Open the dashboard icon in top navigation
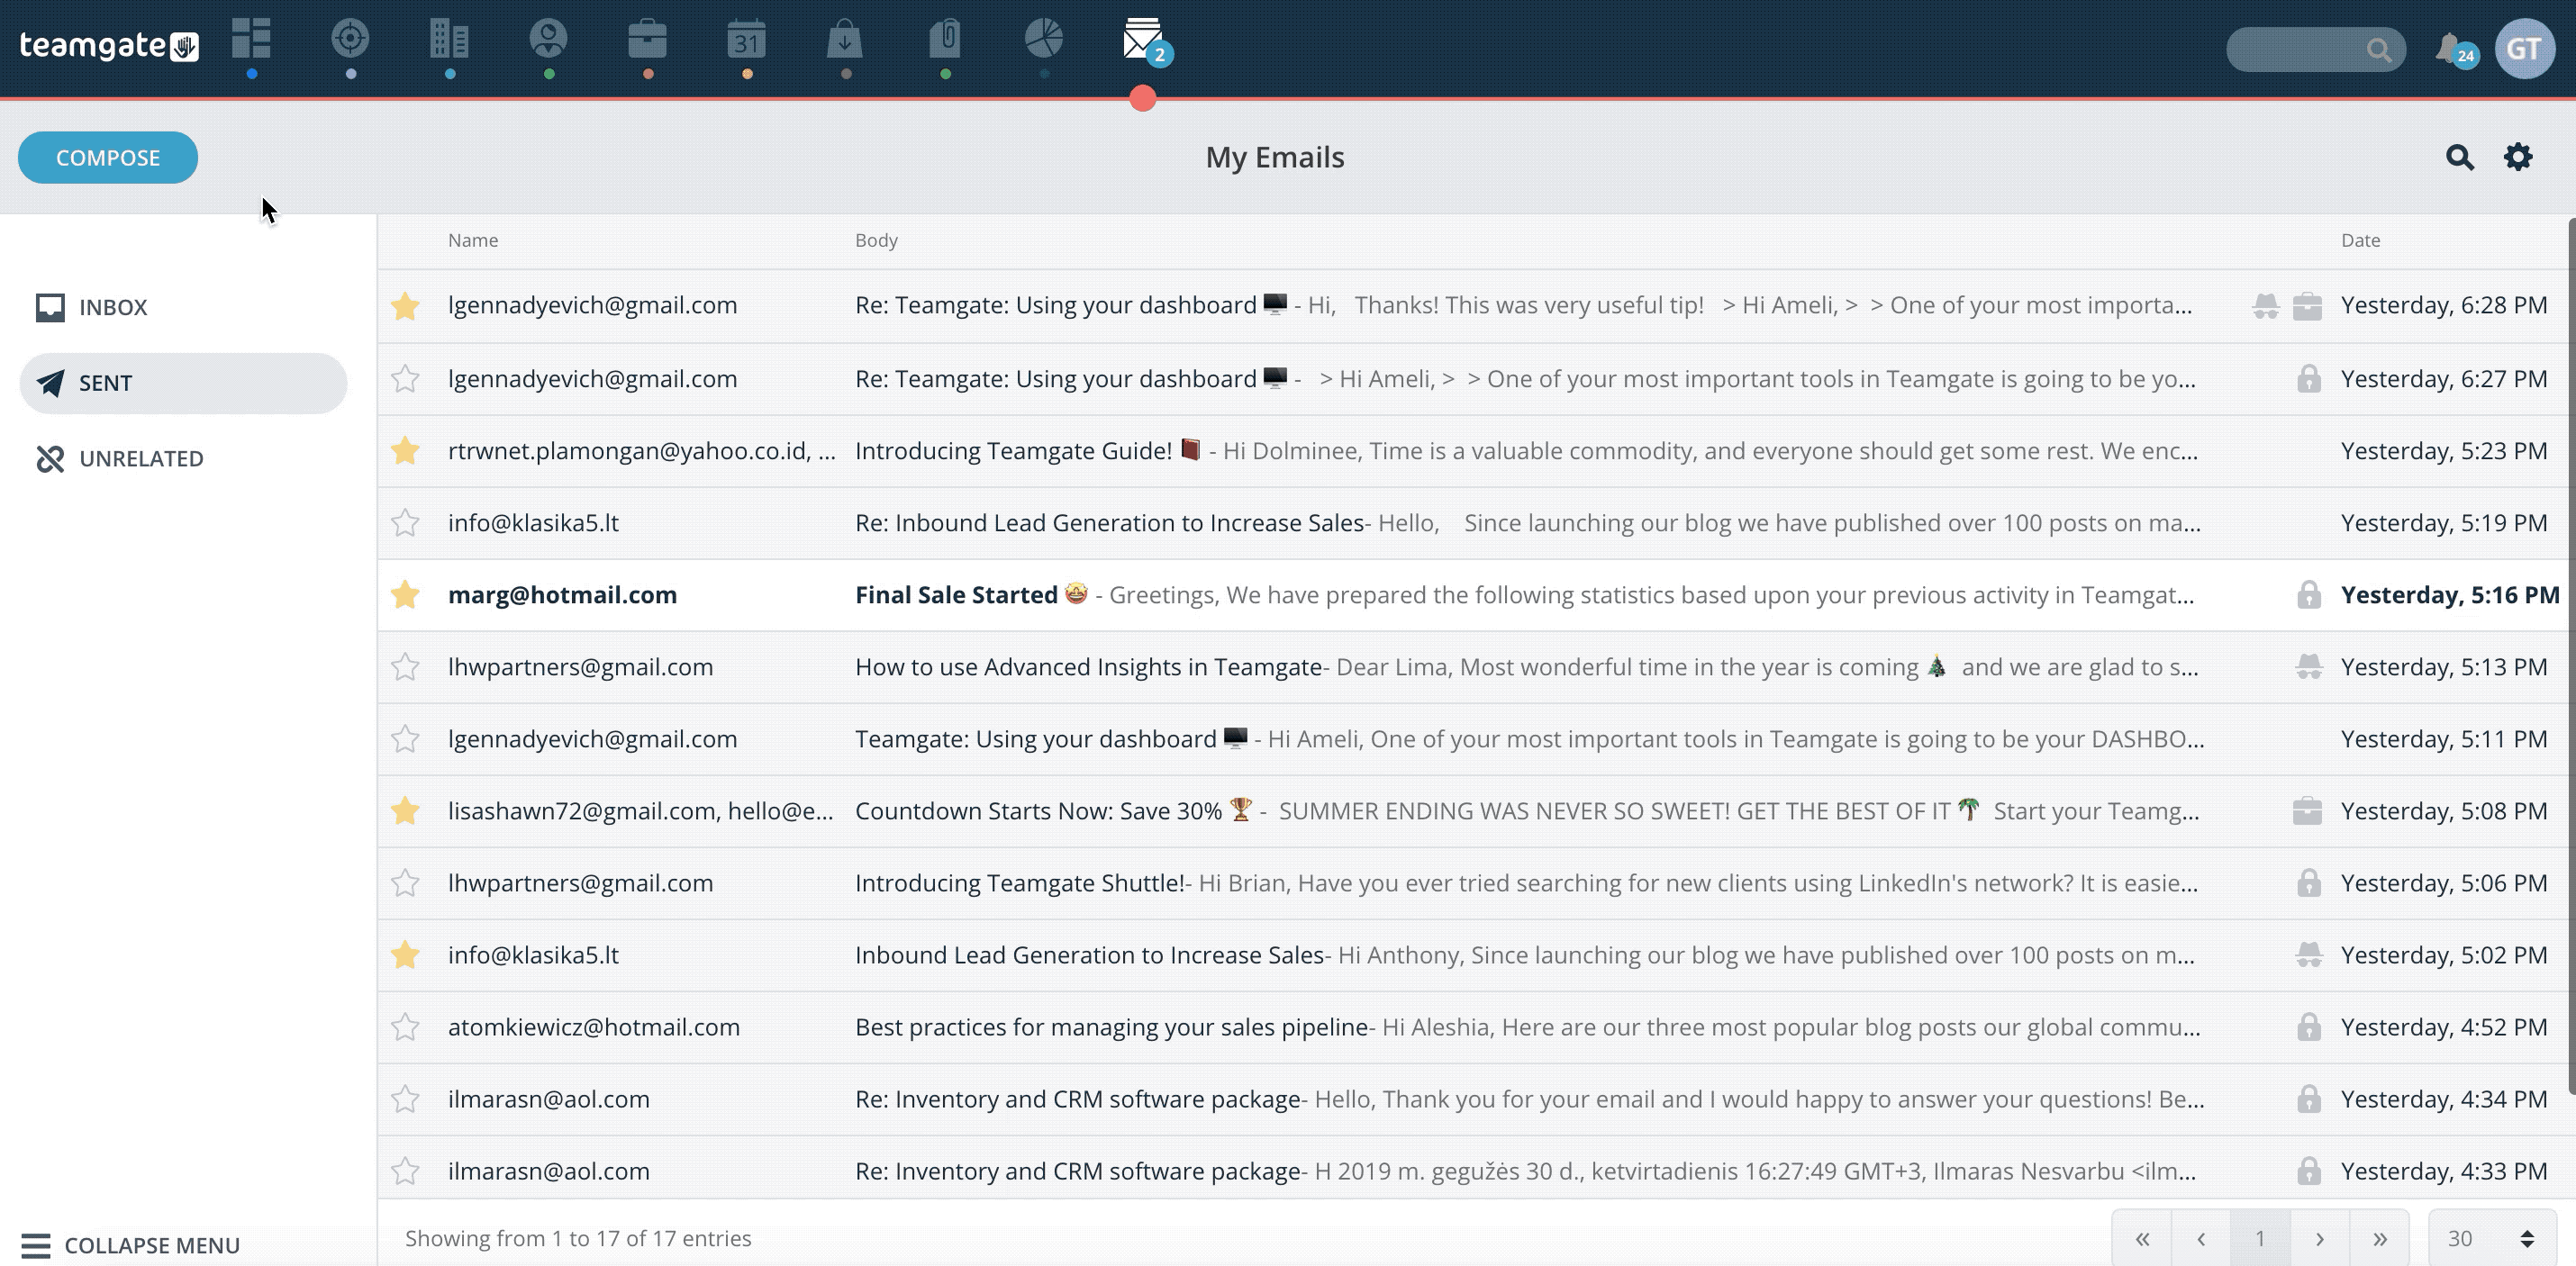2576x1266 pixels. [251, 40]
